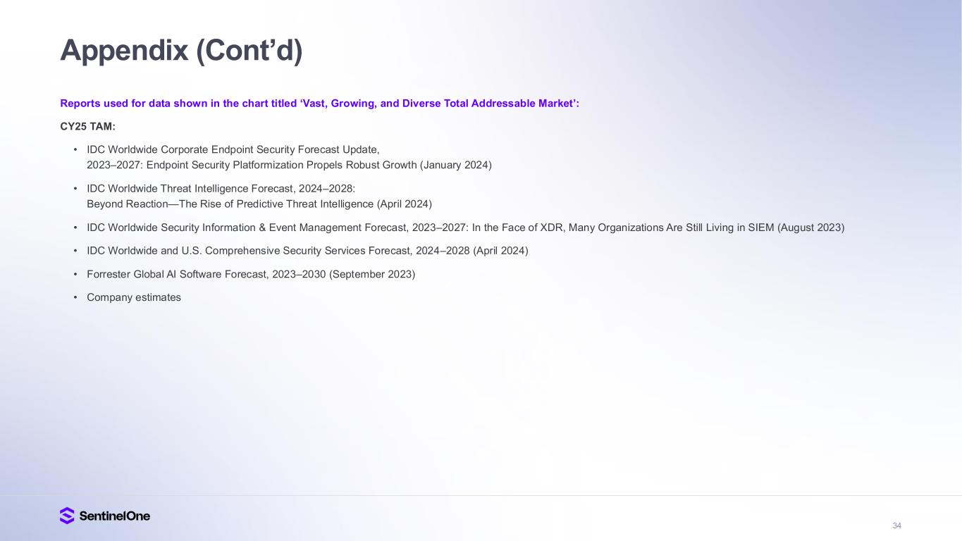
Task: Click the IDC Worldwide Threat Intelligence Forecast line
Action: click(x=221, y=188)
